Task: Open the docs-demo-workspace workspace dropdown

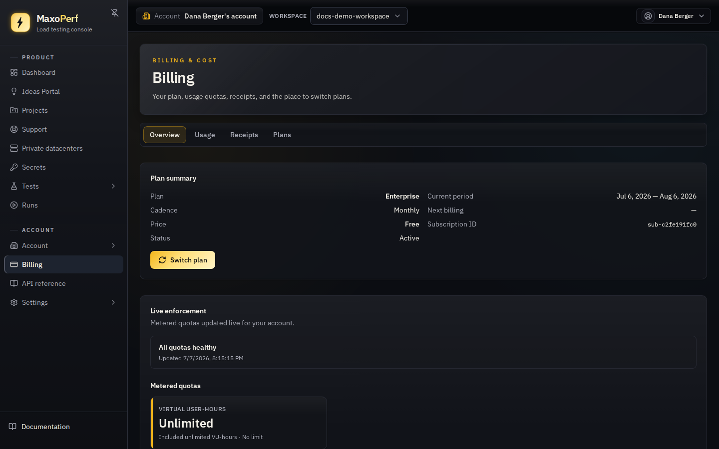Action: 359,16
